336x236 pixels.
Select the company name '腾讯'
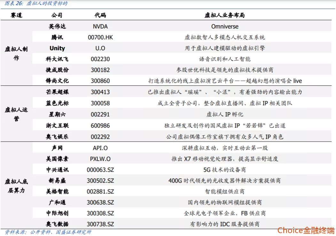pos(57,37)
